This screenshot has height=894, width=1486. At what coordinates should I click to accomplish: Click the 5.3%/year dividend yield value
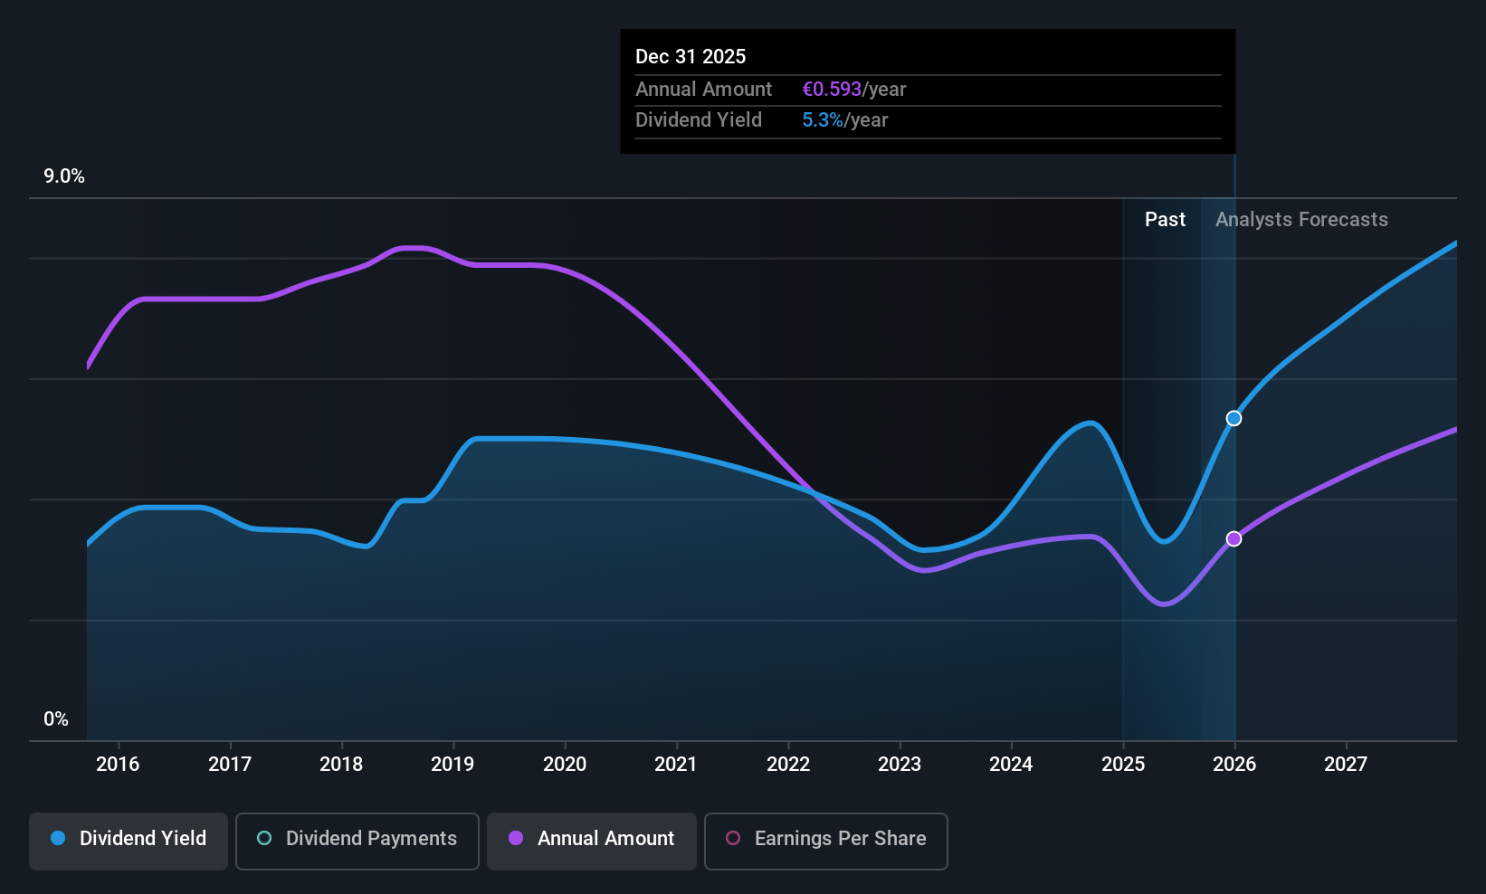(x=845, y=119)
